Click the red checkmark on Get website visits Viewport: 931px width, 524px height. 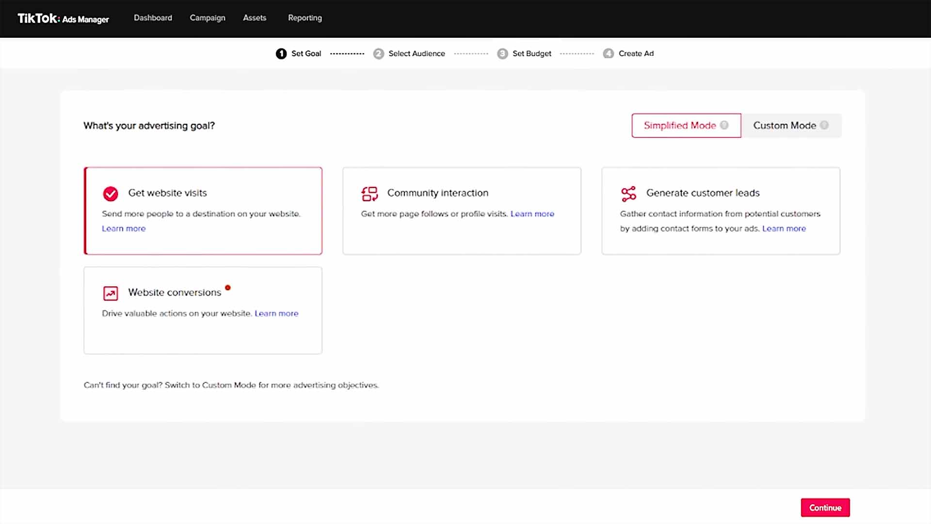pos(111,194)
